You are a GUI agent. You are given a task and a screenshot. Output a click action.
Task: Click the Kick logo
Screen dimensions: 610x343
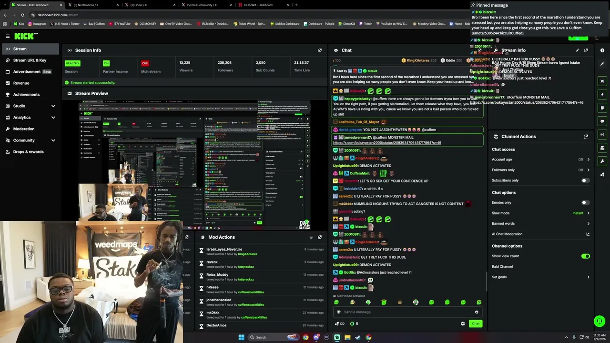[26, 36]
